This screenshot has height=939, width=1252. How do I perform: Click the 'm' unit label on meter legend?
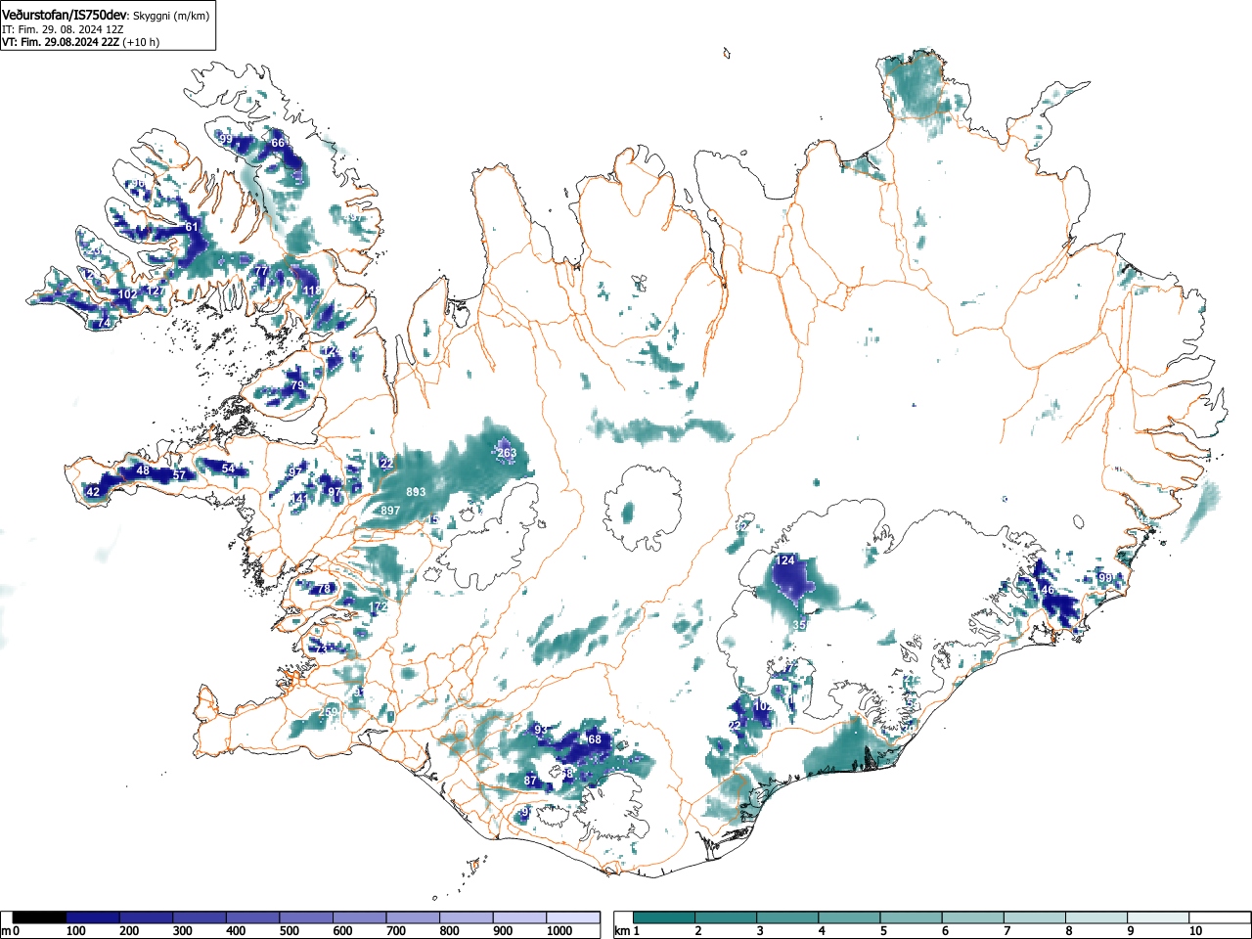click(x=6, y=931)
